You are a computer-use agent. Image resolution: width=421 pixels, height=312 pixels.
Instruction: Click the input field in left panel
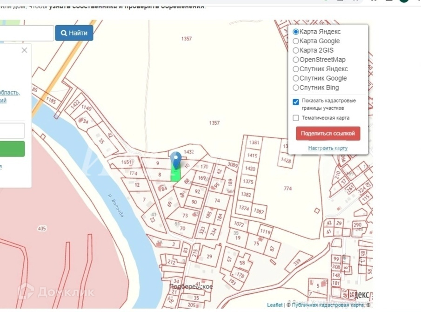(12, 131)
